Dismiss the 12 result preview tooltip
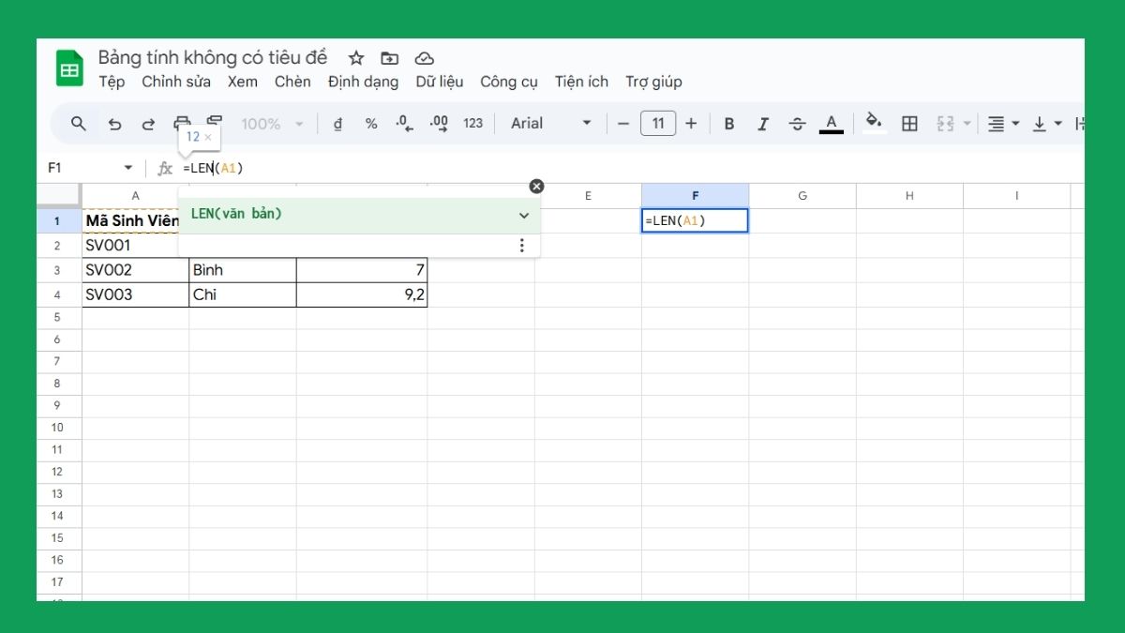The width and height of the screenshot is (1125, 633). pyautogui.click(x=208, y=137)
